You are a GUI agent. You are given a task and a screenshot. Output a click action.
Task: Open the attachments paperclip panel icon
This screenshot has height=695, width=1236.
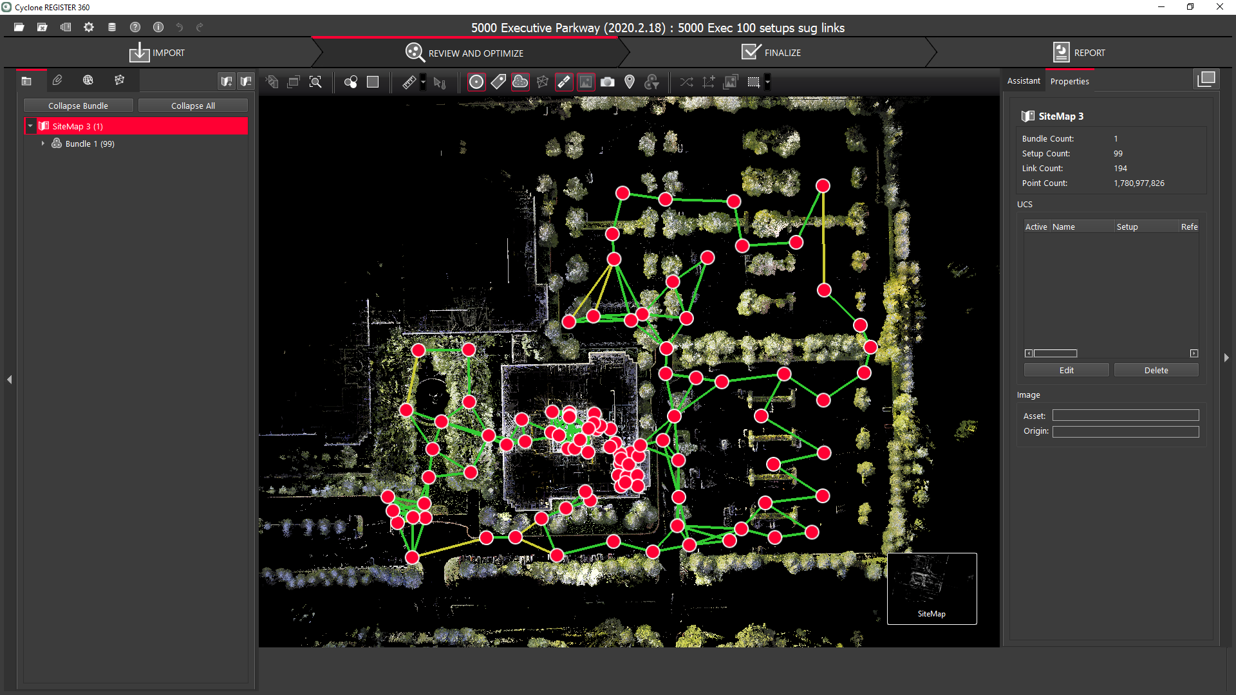(57, 80)
